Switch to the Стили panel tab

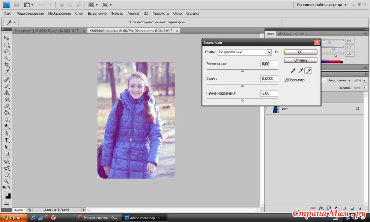(300, 33)
